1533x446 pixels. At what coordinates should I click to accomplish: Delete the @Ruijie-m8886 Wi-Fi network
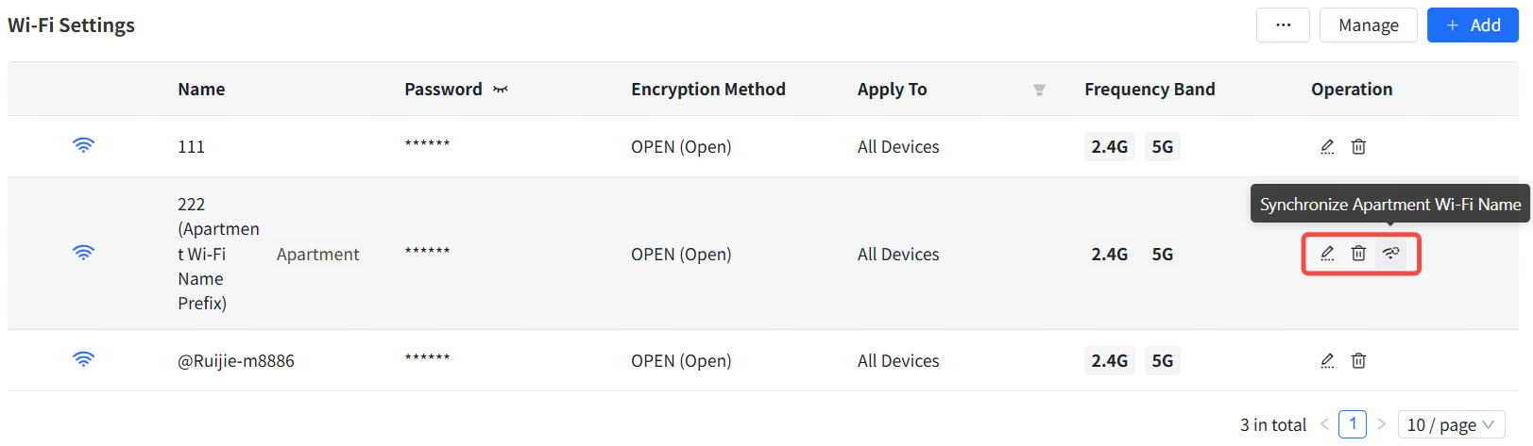(1358, 360)
